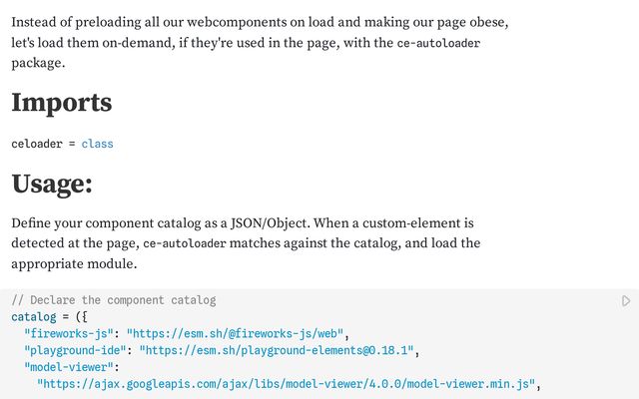Click the 'celoader' cell name
The width and height of the screenshot is (639, 399).
click(x=37, y=144)
